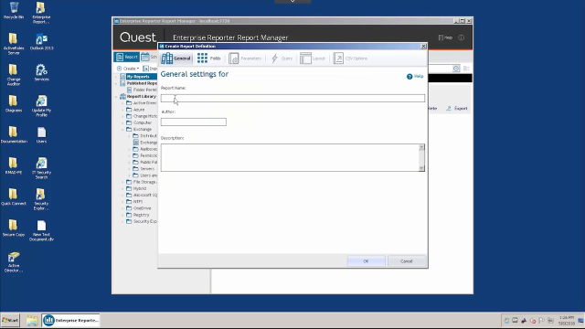Expand the Registry folder arrow

(x=122, y=216)
